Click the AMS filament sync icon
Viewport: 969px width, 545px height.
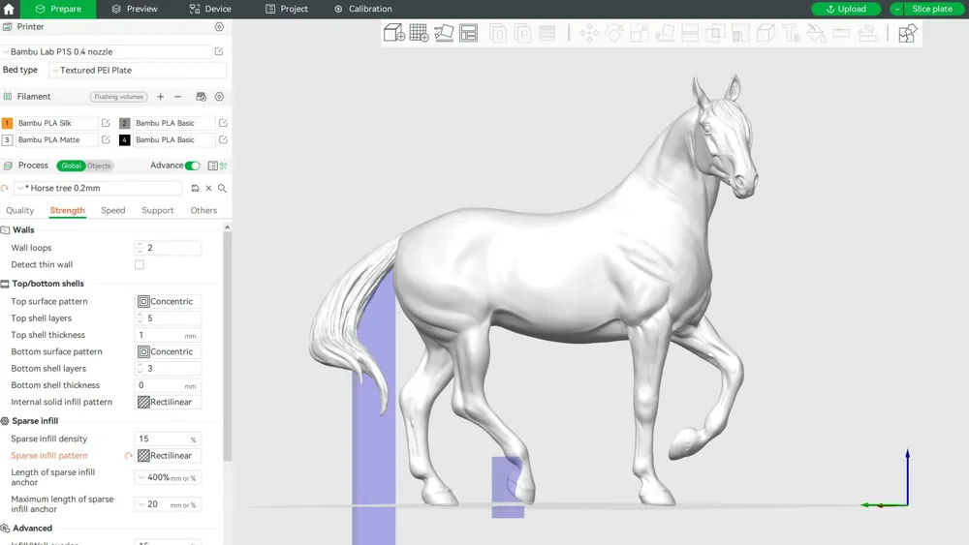tap(201, 96)
